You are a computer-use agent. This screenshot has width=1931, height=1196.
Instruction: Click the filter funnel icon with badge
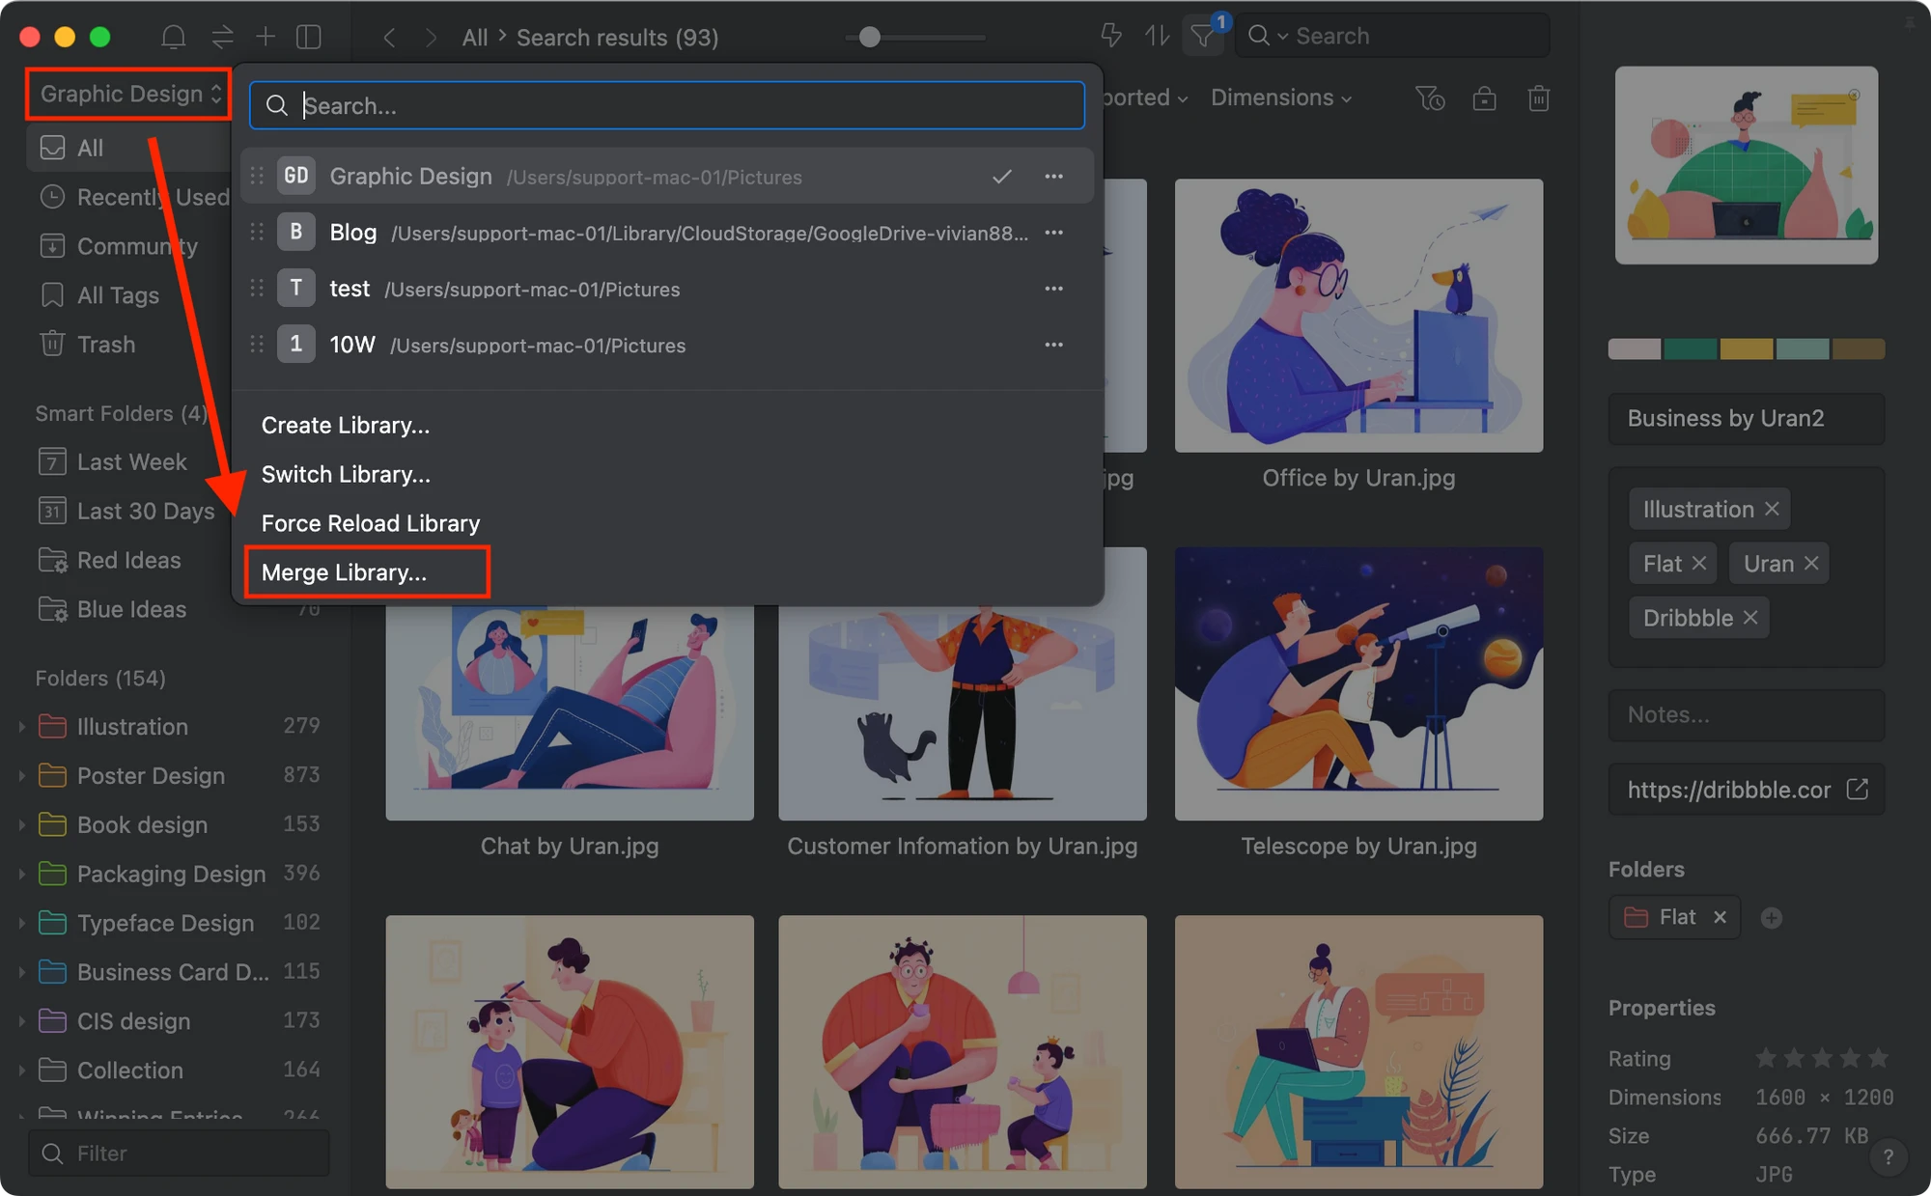[1203, 37]
